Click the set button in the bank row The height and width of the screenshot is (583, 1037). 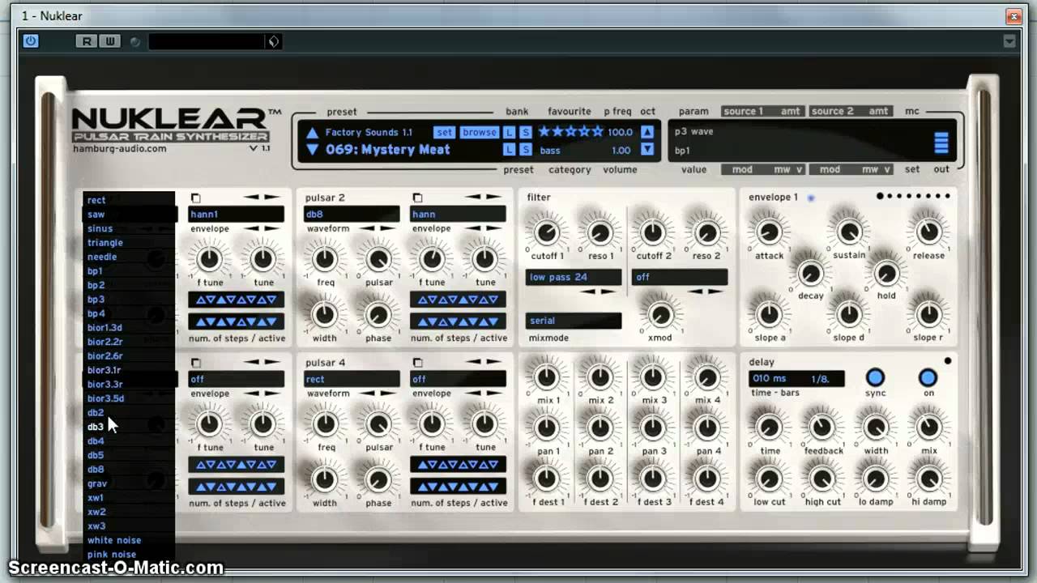[444, 132]
